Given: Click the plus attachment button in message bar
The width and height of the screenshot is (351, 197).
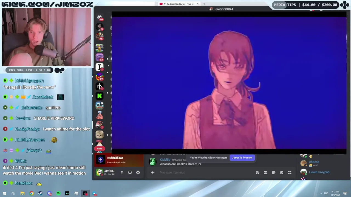Looking at the screenshot, I should tap(153, 172).
